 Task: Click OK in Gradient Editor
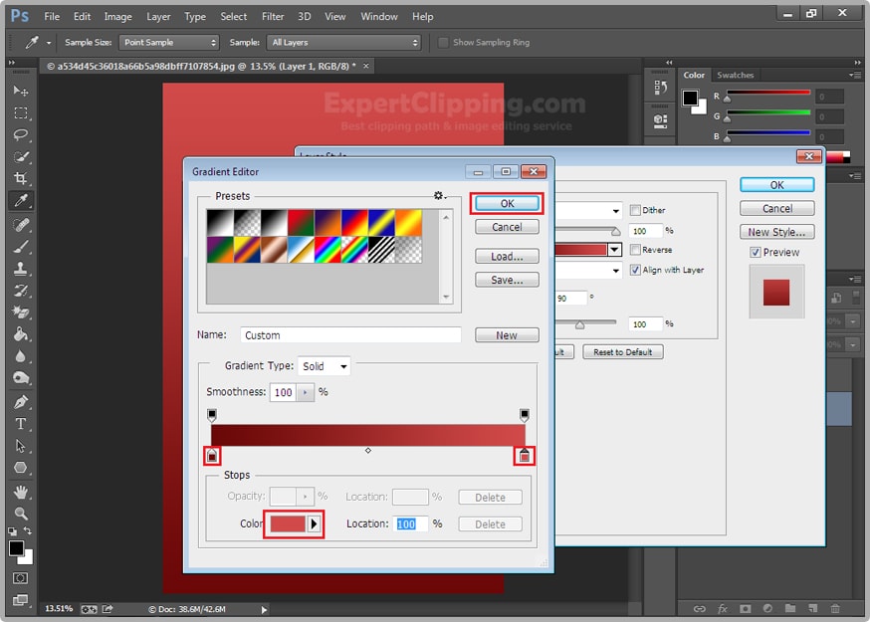[507, 203]
